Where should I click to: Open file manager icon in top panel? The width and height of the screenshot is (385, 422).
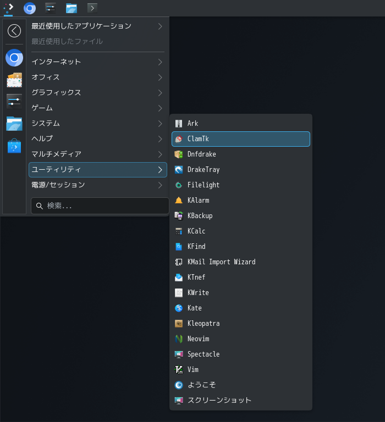click(x=71, y=8)
